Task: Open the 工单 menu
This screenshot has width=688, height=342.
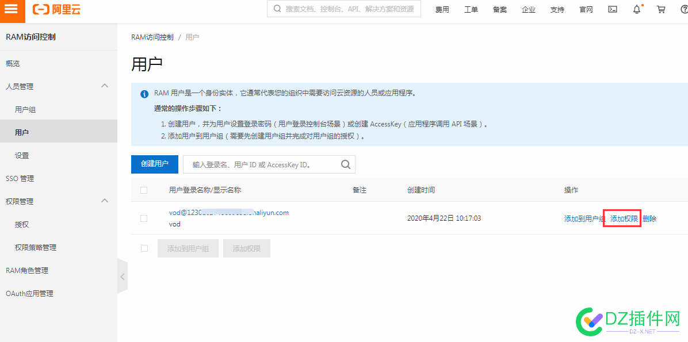Action: click(x=471, y=10)
